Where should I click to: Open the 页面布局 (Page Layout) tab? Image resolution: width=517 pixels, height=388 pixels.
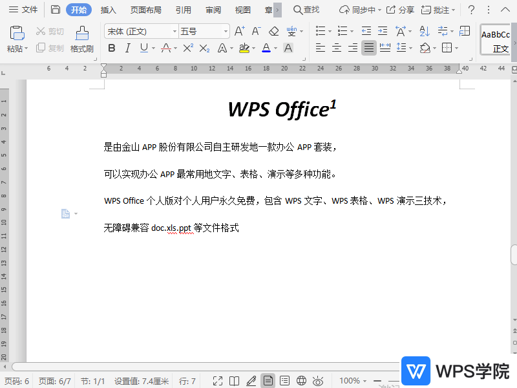point(145,10)
